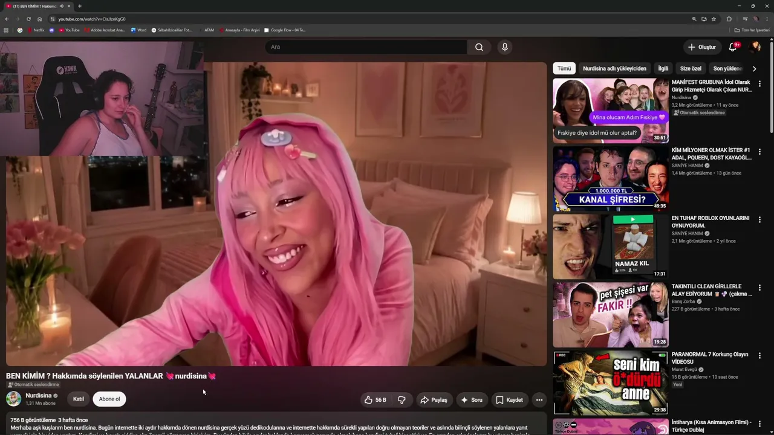This screenshot has width=774, height=435.
Task: Open options for the KİM MİLYONER OLMAK video
Action: coord(759,152)
